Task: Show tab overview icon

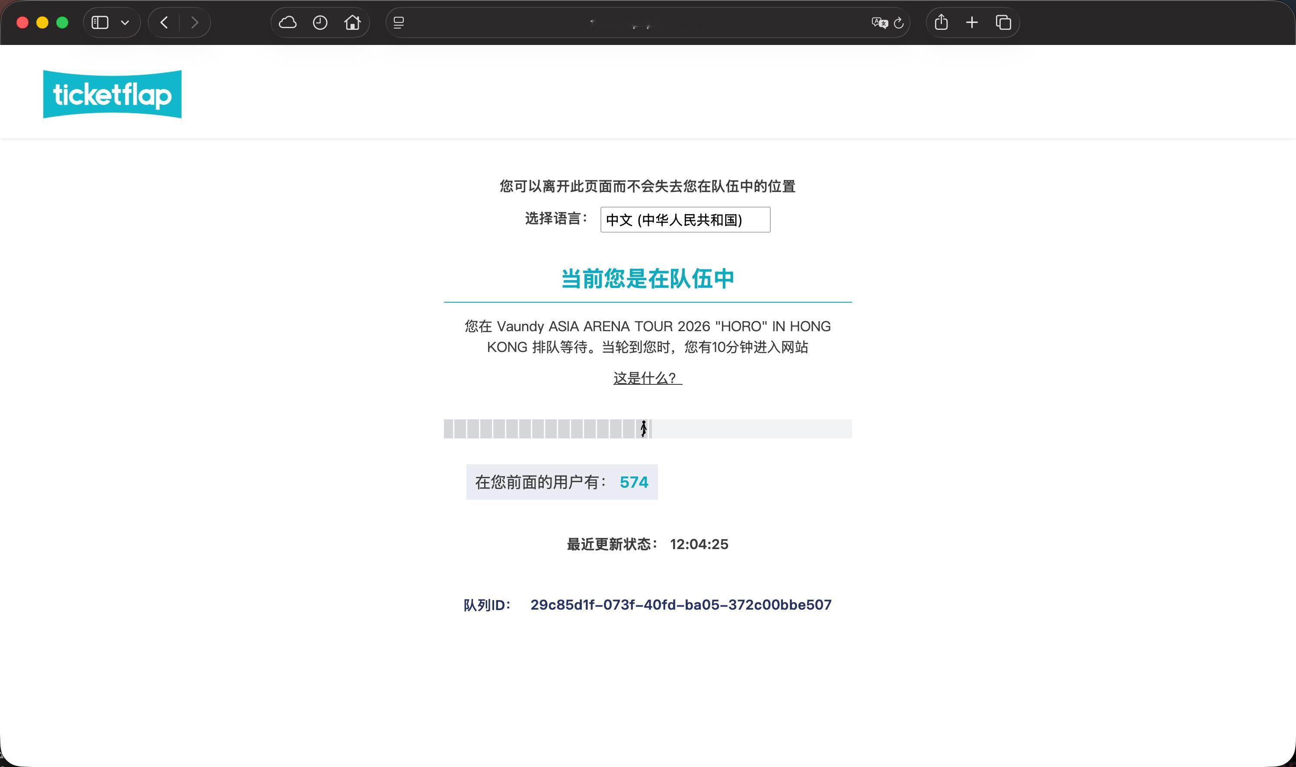Action: (1003, 23)
